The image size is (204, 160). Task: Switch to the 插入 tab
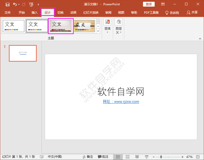tap(34, 13)
